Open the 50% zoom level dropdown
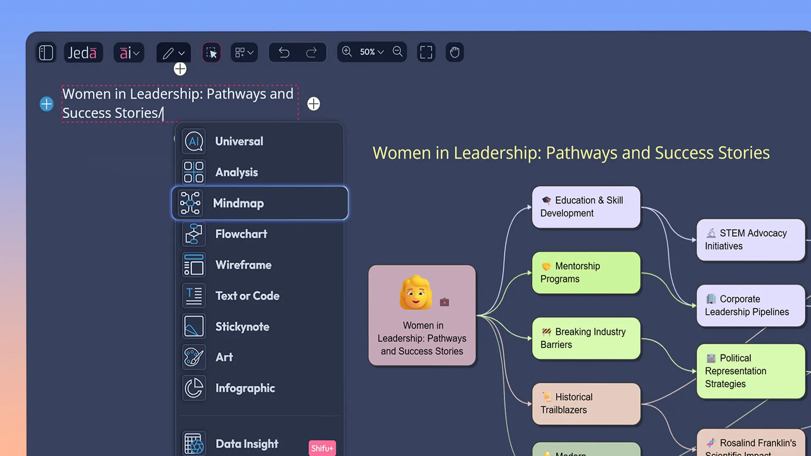 pos(372,52)
